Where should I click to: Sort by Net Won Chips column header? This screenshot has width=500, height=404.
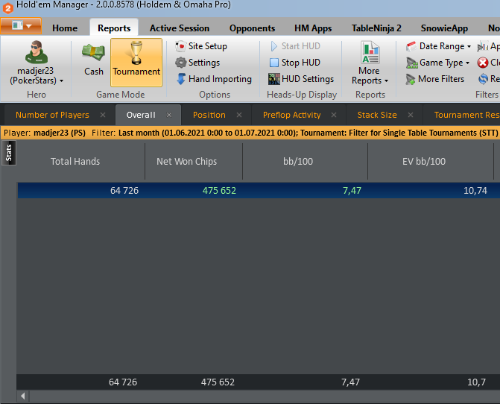click(186, 161)
